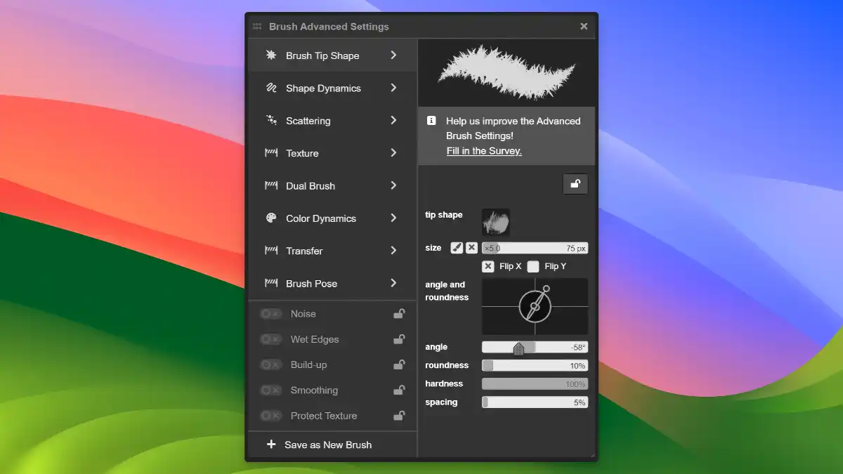Select the Brush Tip Shape icon

271,55
